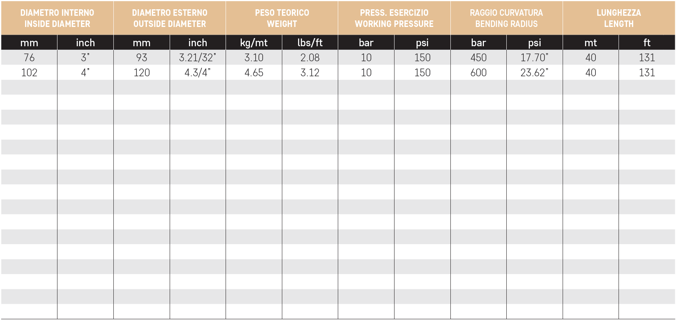Click the PESO TEORICO WEIGHT header

tap(282, 18)
